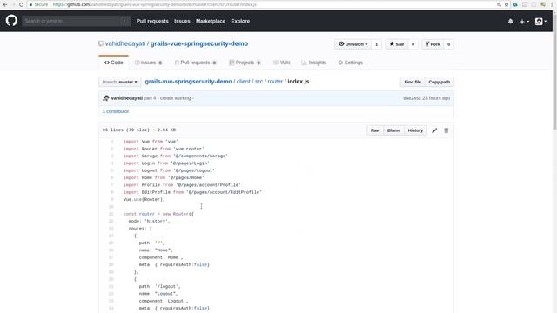Open the Branch: master dropdown
Screen dimensions: 557x313
(x=120, y=82)
